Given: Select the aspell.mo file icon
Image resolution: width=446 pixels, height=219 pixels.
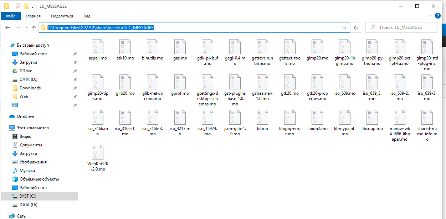Looking at the screenshot, I should click(x=98, y=46).
